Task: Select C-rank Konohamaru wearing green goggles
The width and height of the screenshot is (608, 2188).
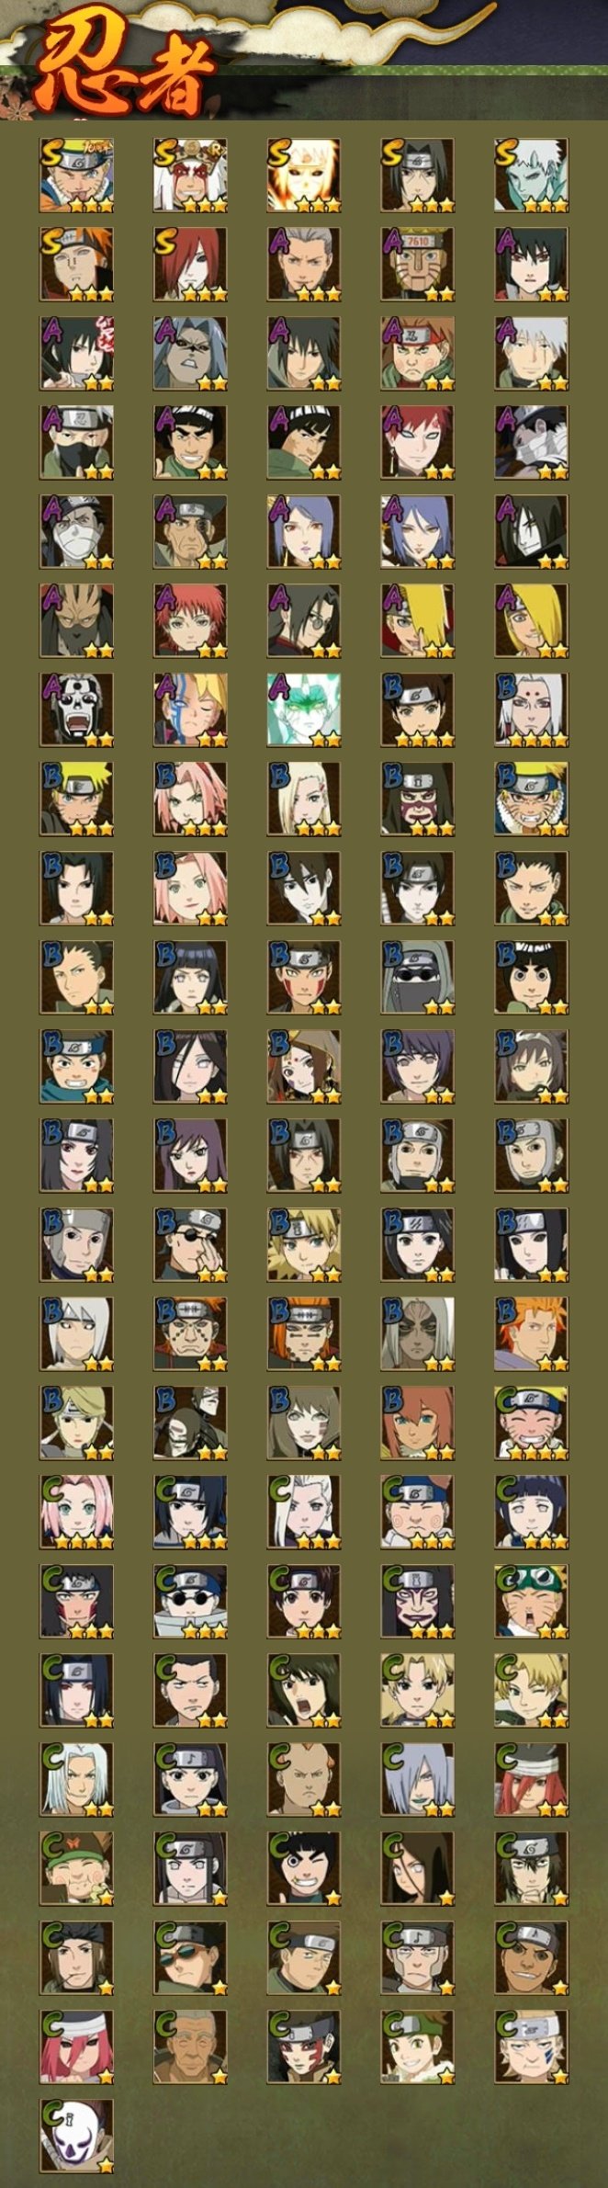Action: 532,1601
